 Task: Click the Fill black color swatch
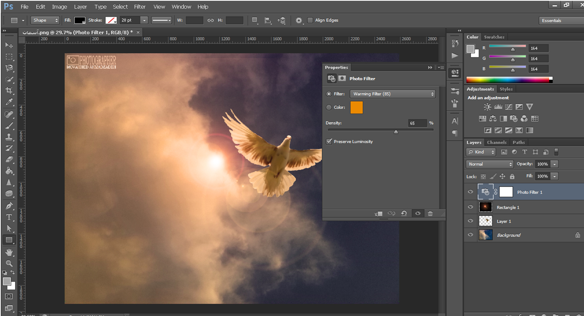pyautogui.click(x=80, y=20)
